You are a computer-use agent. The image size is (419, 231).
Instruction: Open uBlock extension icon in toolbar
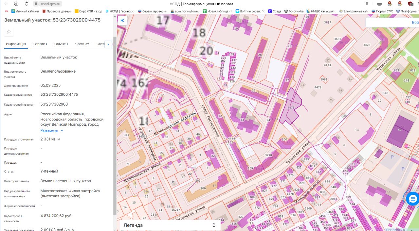click(410, 4)
